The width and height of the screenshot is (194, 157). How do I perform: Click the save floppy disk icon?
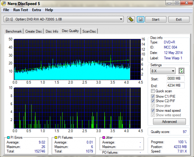coord(140,19)
